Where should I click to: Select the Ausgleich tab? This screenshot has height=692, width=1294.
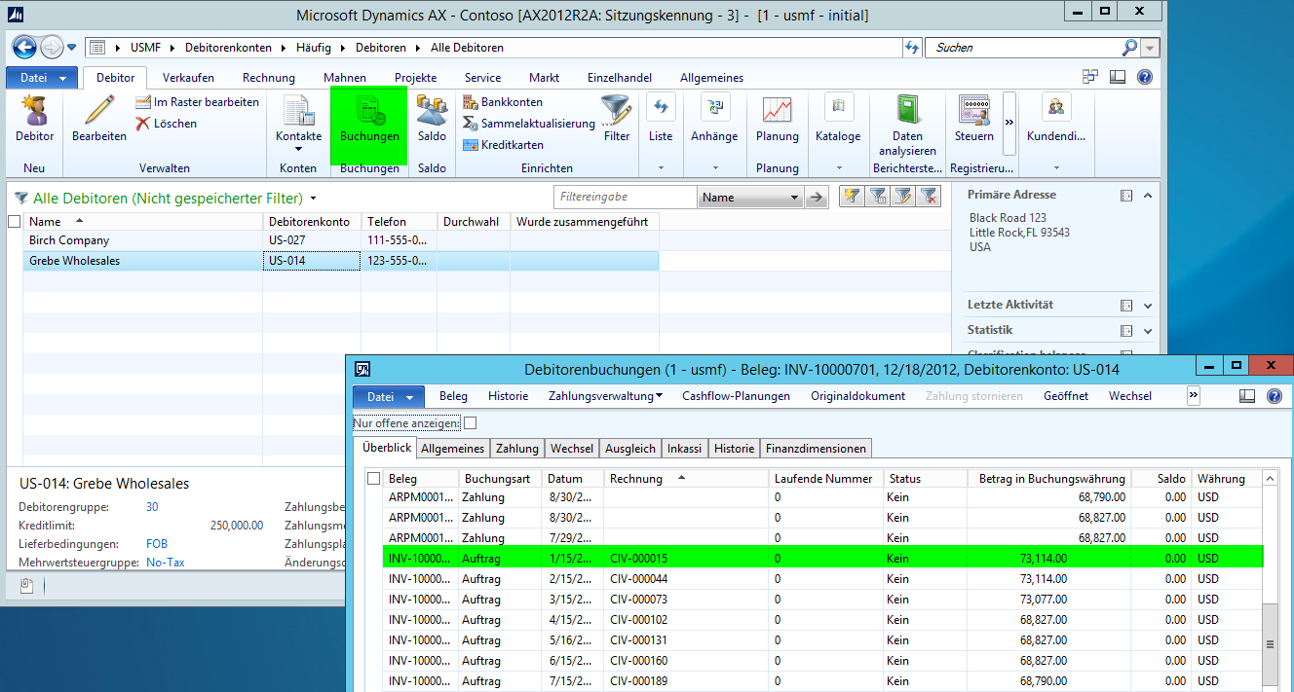(629, 449)
